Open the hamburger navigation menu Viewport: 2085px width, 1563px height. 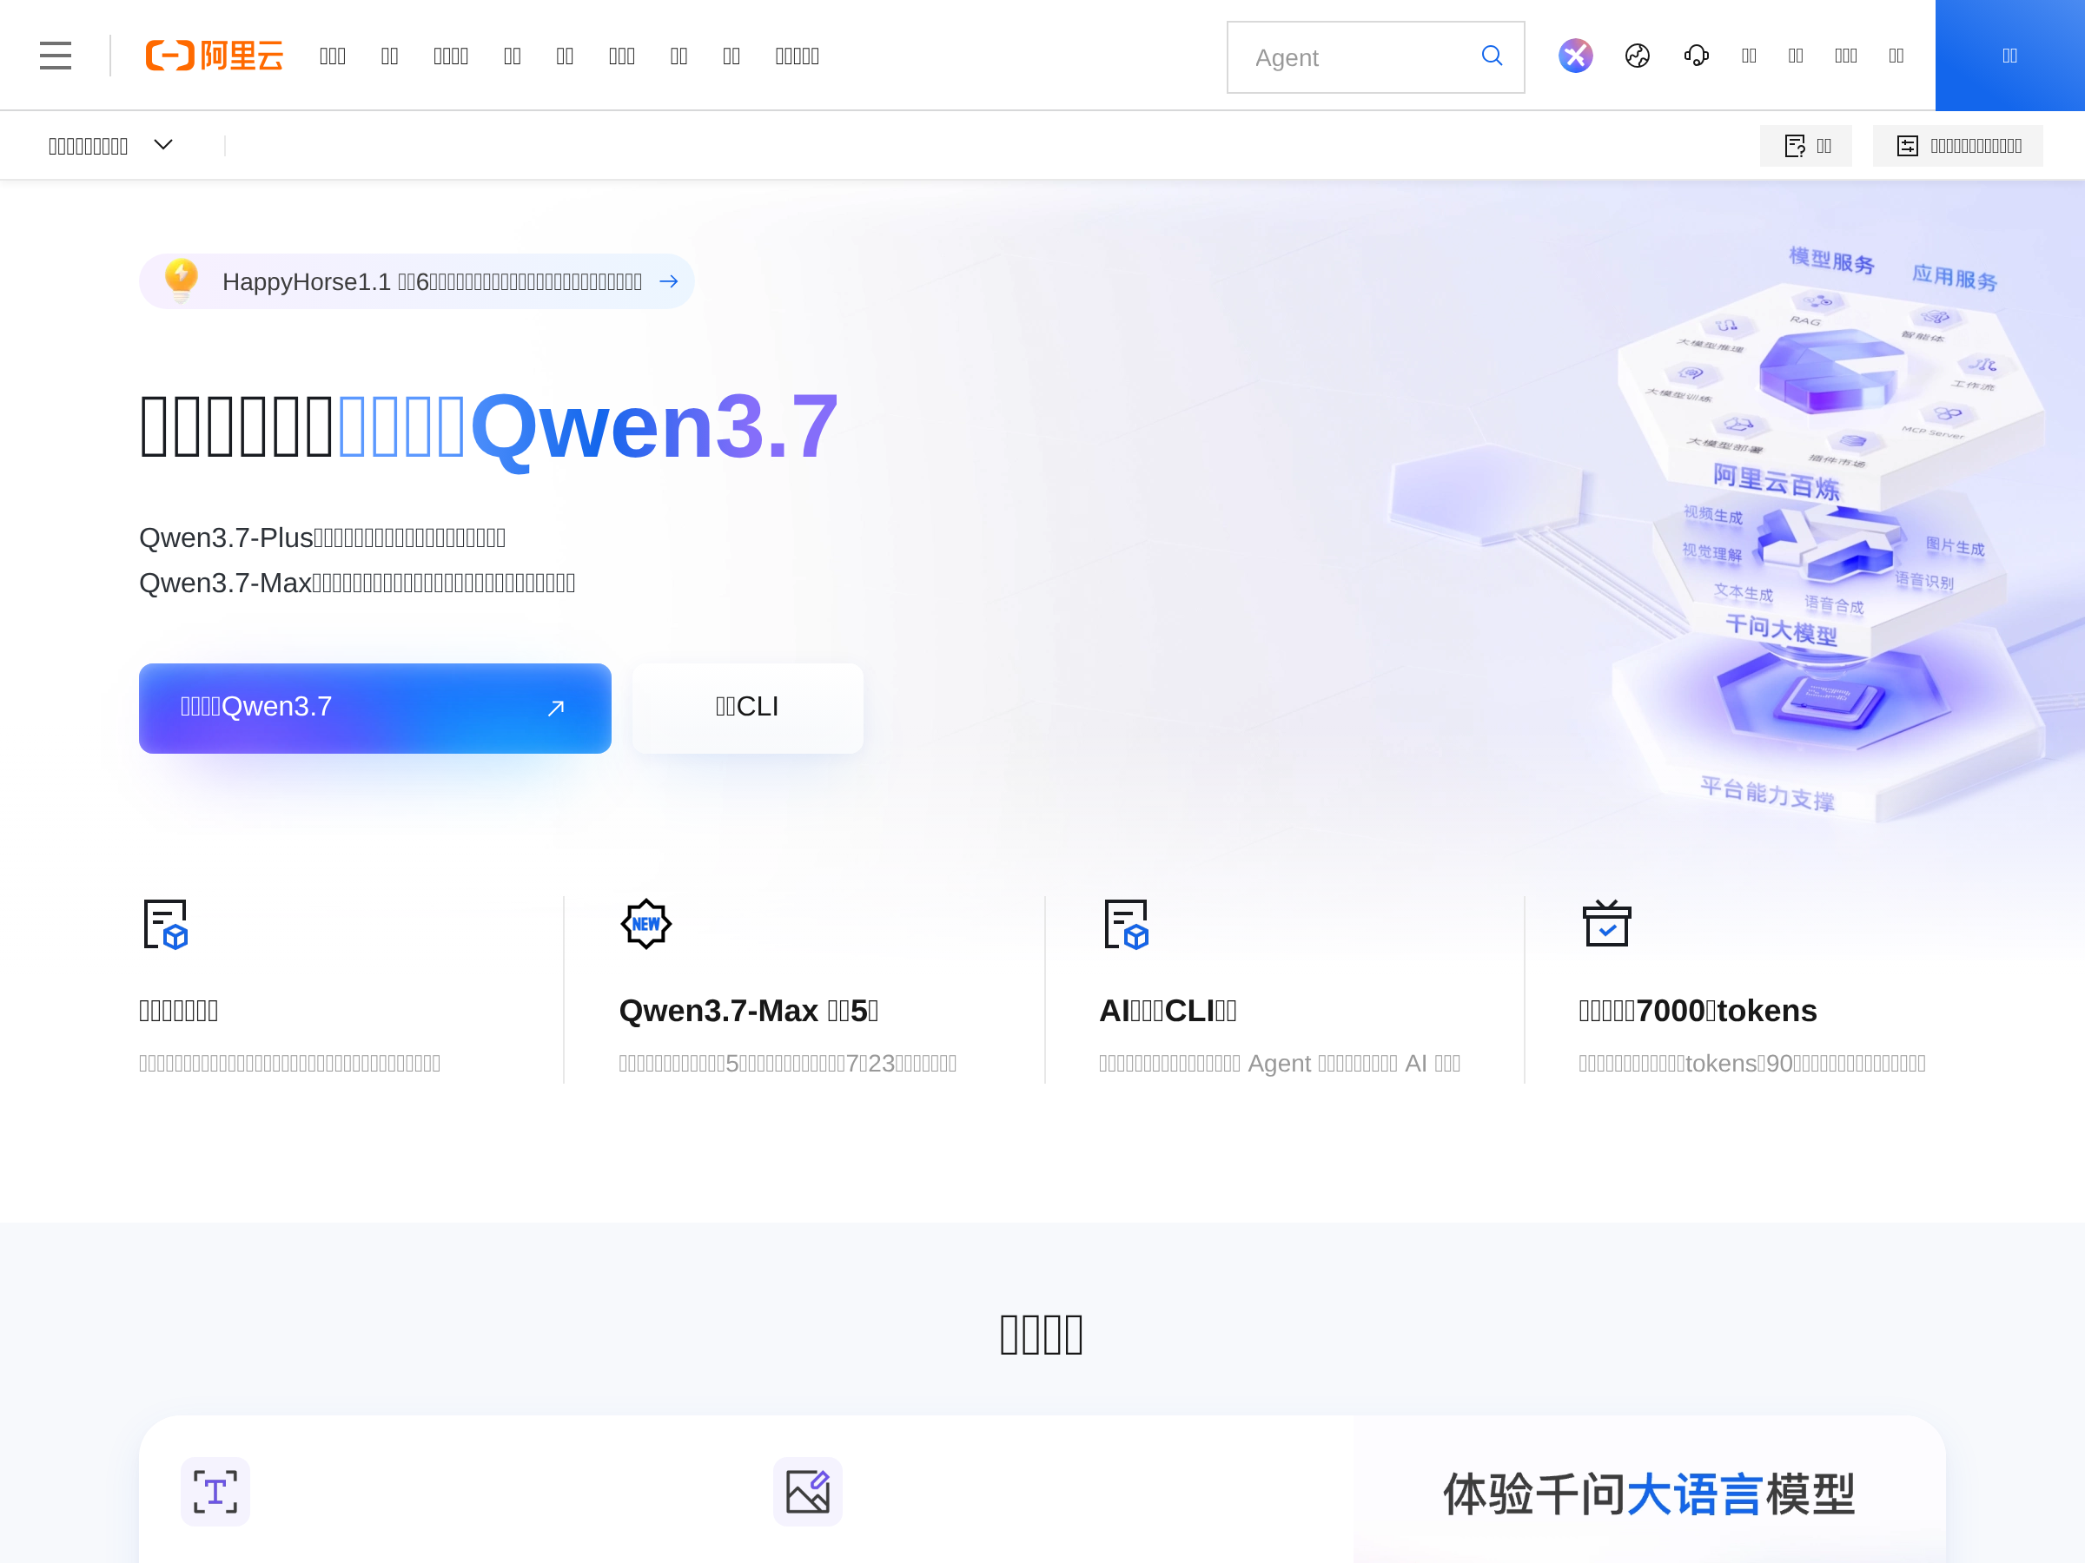pos(56,56)
